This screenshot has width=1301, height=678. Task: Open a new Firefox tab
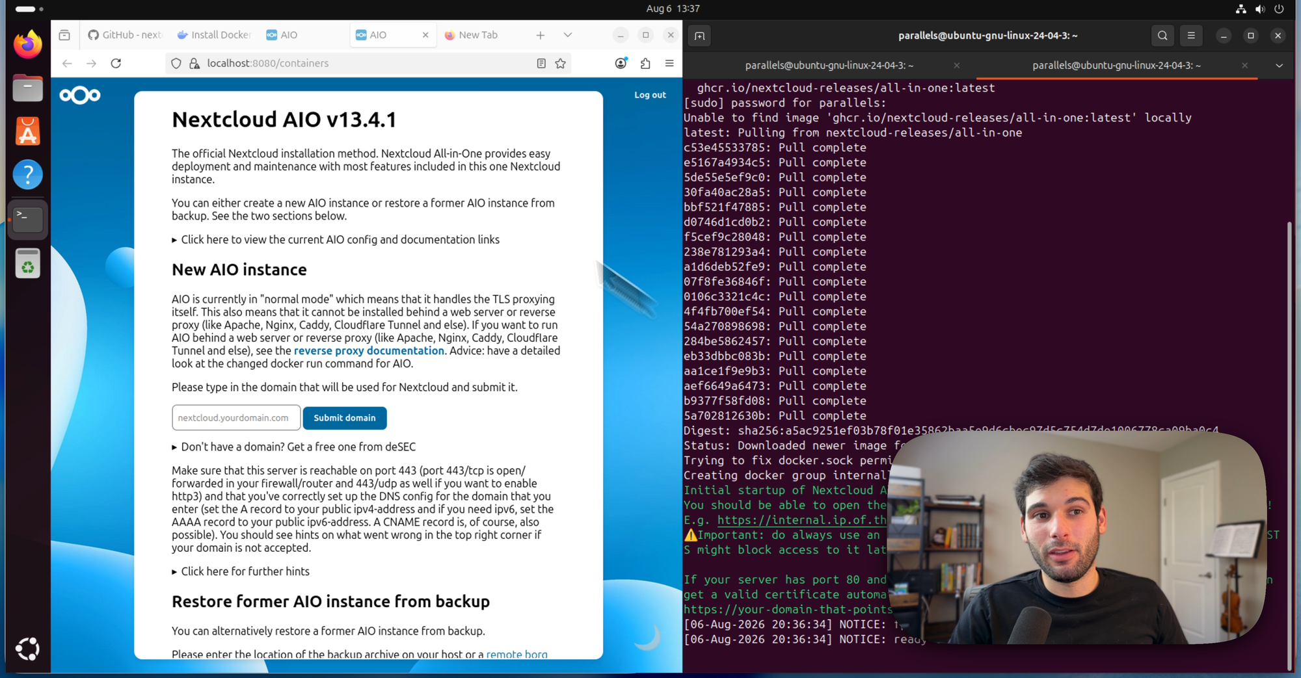click(541, 35)
